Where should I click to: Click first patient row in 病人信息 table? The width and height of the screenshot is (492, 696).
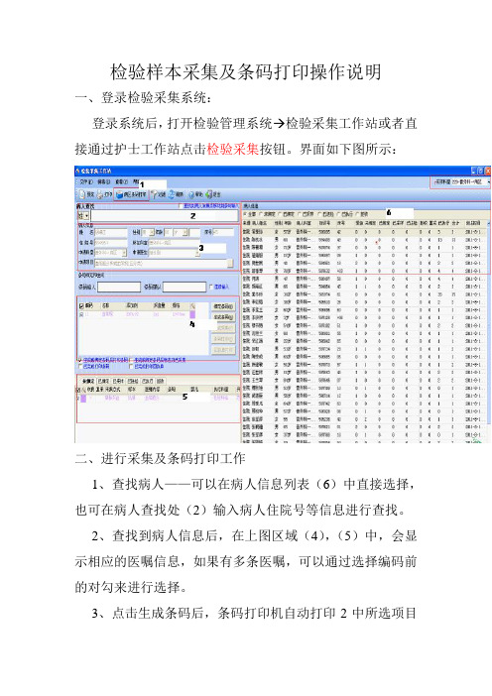pyautogui.click(x=364, y=232)
